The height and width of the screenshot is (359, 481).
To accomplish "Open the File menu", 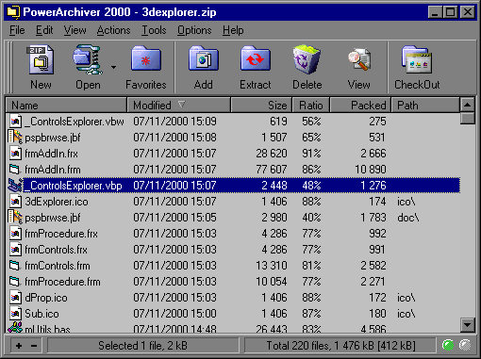I will pyautogui.click(x=17, y=30).
